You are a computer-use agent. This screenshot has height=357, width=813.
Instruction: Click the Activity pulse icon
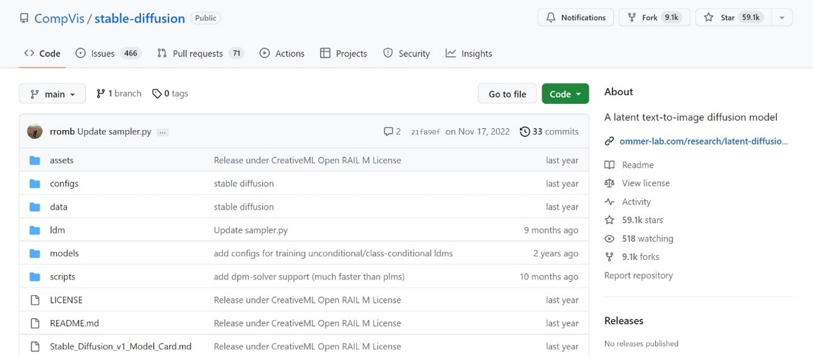pos(609,202)
